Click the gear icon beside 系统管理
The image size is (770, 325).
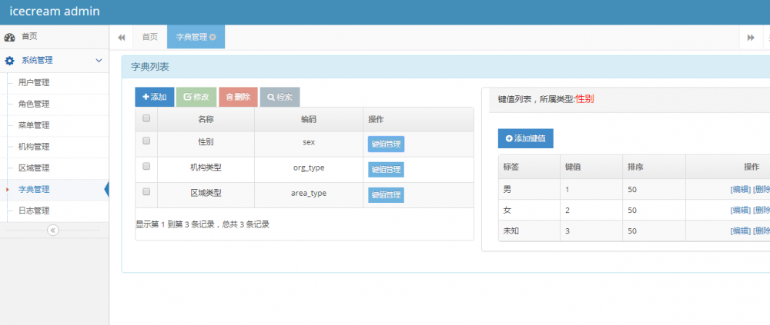point(9,61)
